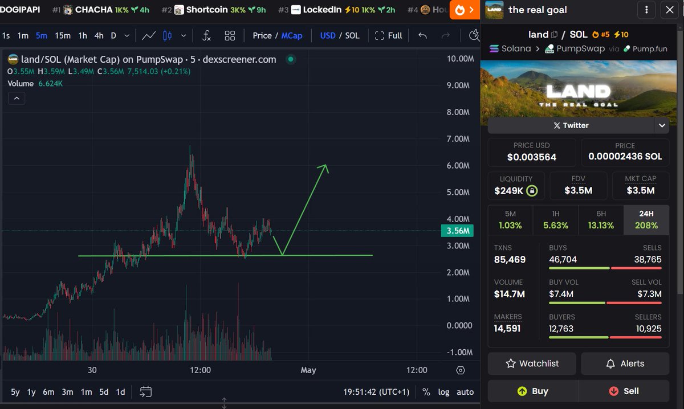Open the chart settings gear icon

click(461, 370)
